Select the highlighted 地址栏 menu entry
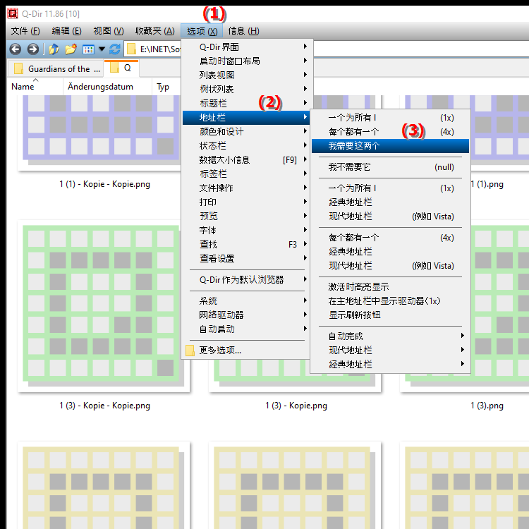The image size is (529, 529). pyautogui.click(x=246, y=117)
